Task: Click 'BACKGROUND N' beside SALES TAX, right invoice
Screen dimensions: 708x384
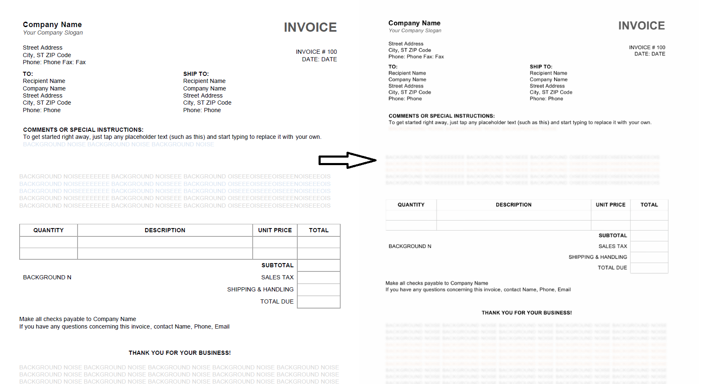Action: coord(410,246)
